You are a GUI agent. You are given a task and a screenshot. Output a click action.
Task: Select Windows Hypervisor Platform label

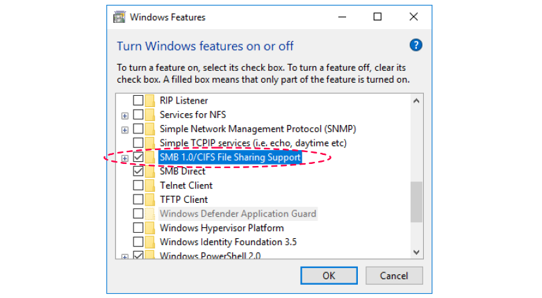[x=222, y=228]
